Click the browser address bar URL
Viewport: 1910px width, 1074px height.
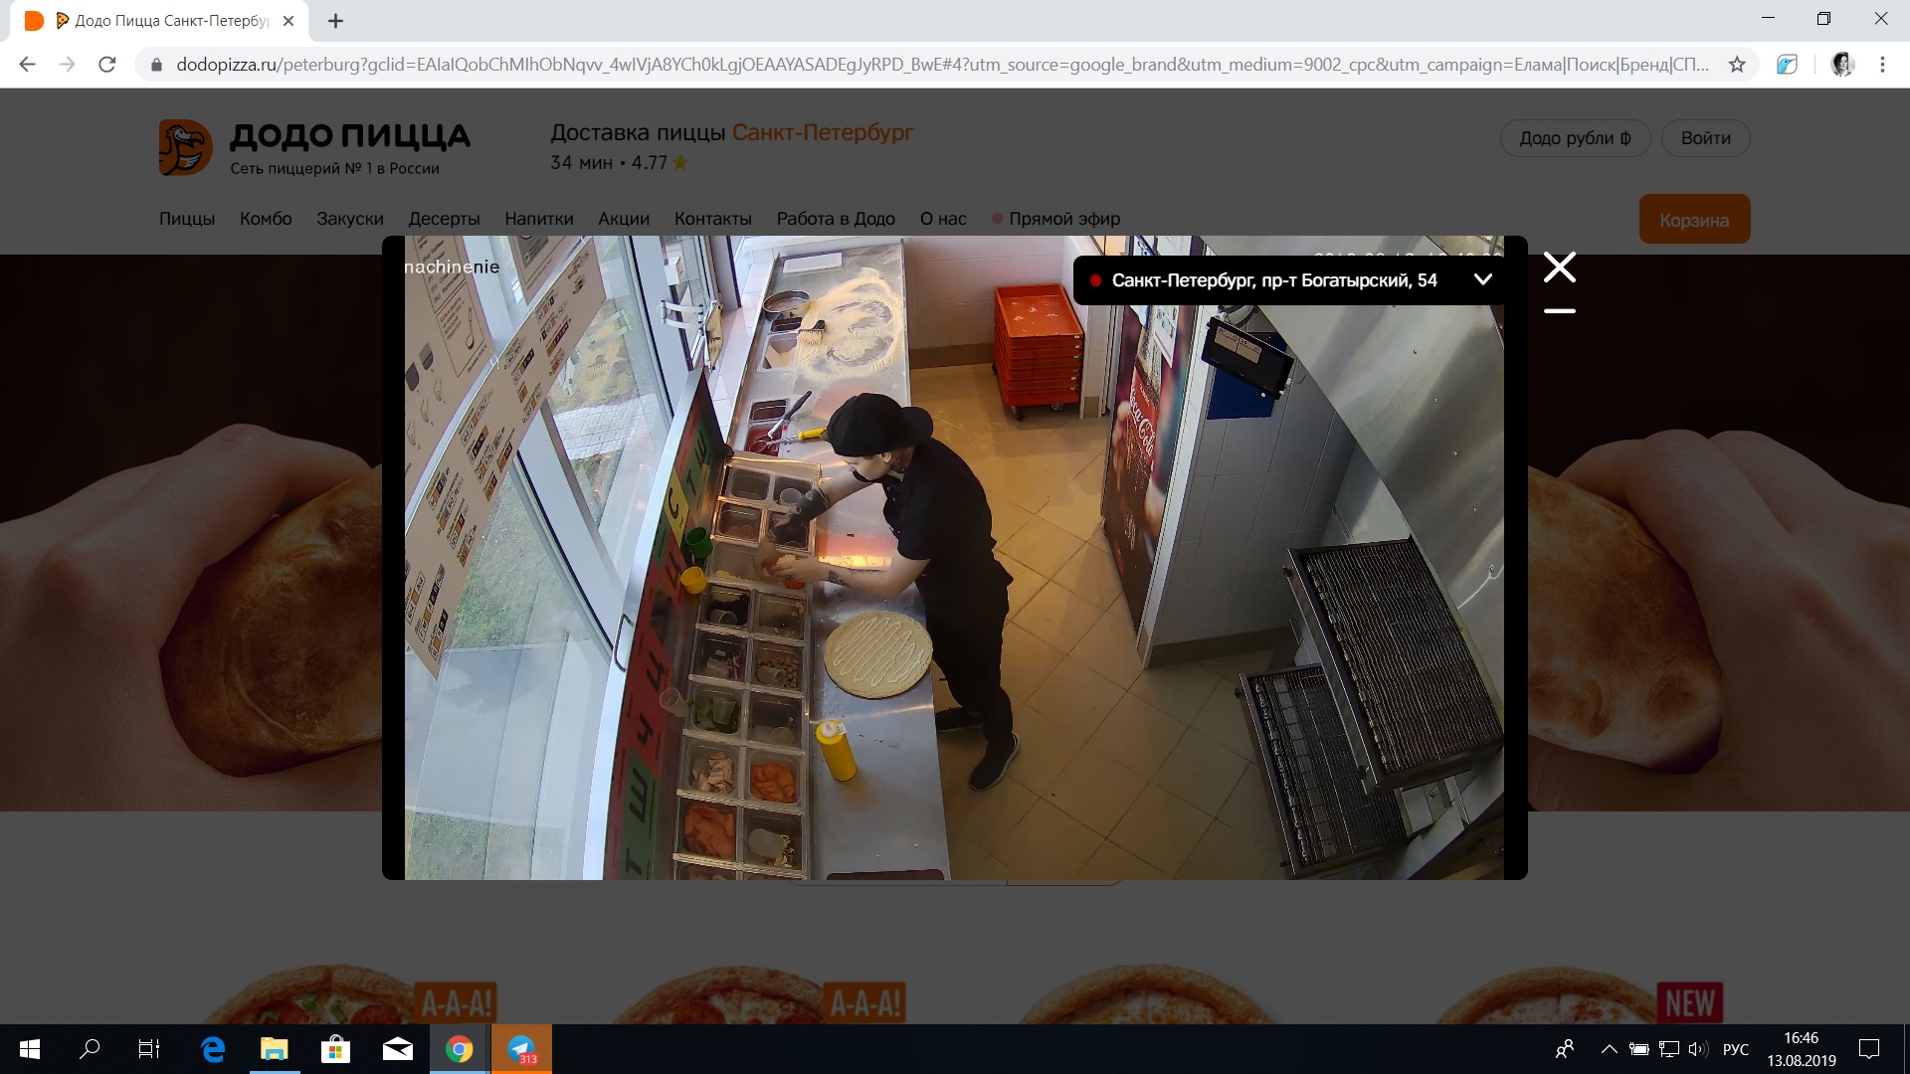[x=935, y=65]
